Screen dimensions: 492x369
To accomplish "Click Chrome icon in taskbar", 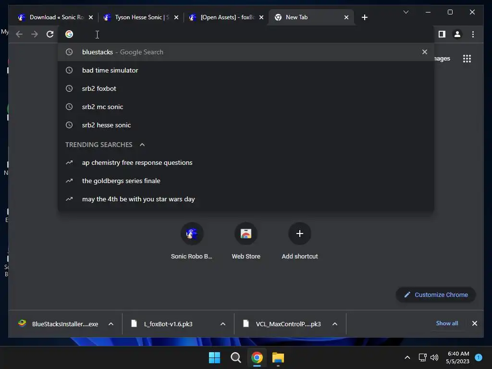I will tap(257, 357).
